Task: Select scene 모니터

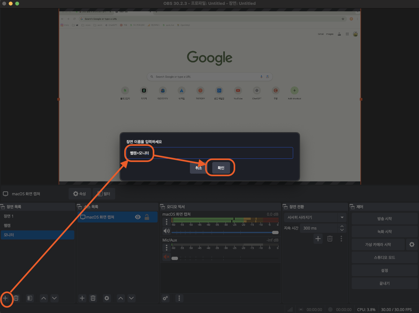Action: tap(38, 235)
